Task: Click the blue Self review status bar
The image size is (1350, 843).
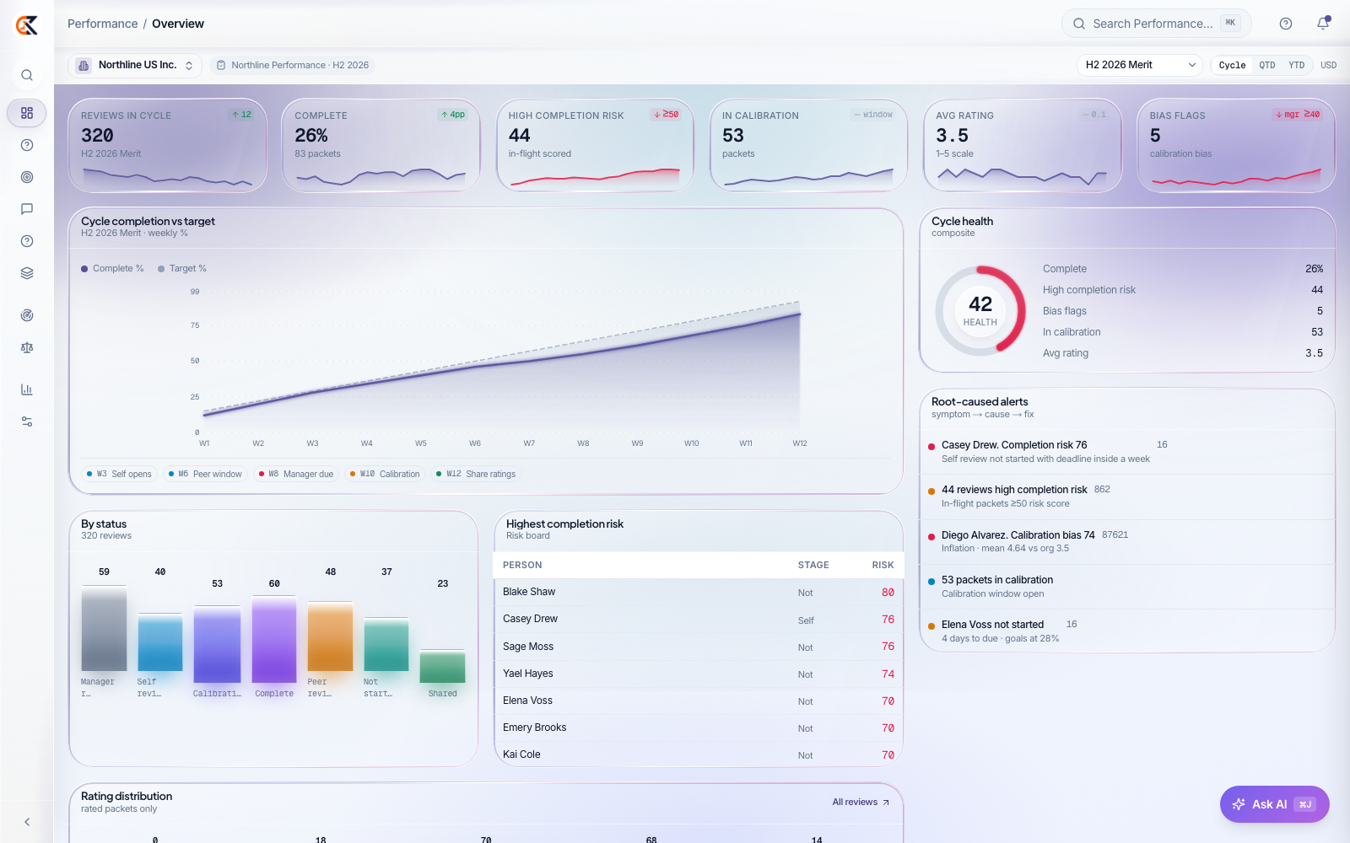Action: 160,642
